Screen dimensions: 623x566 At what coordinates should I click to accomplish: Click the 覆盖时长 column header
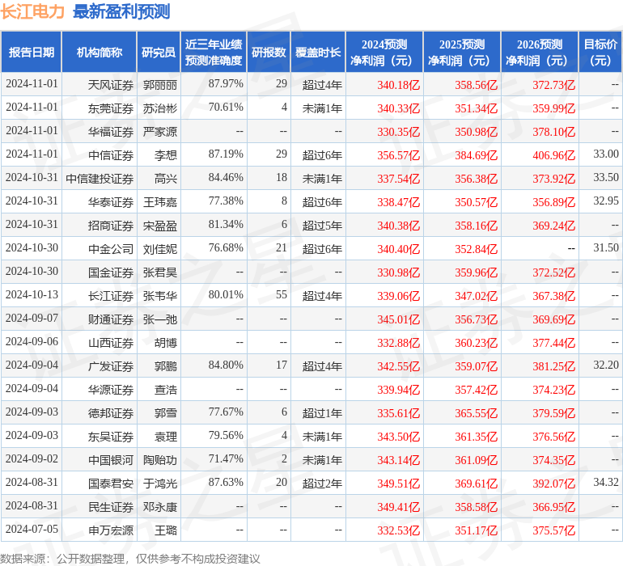pyautogui.click(x=318, y=52)
